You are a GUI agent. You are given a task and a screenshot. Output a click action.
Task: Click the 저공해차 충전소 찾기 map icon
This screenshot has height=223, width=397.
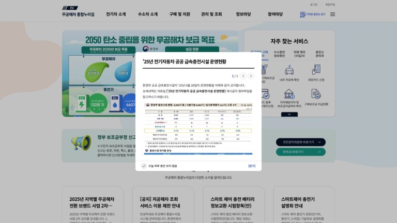click(x=302, y=14)
